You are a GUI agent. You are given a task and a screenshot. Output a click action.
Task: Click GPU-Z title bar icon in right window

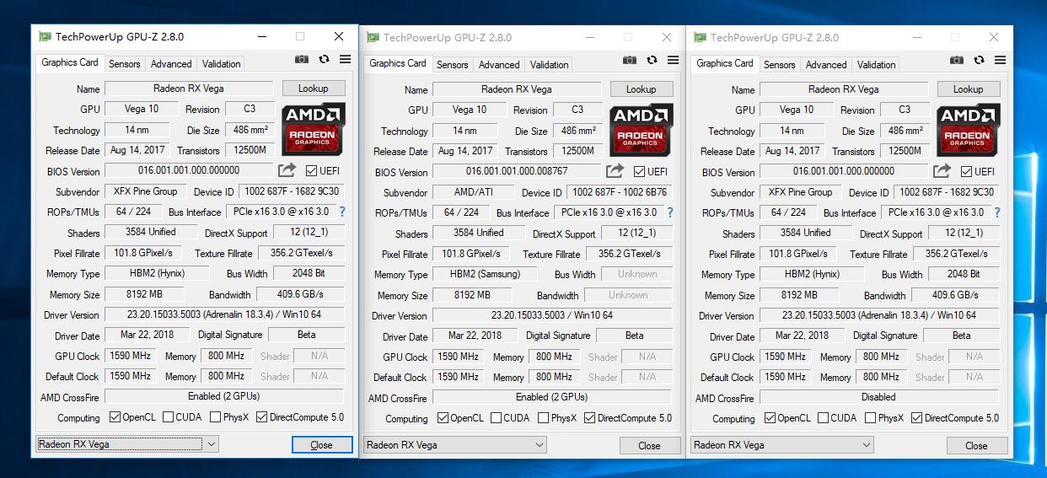coord(700,37)
